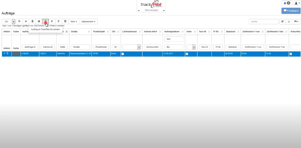
Task: Click the FF-Nr filter field
Action: (218, 47)
